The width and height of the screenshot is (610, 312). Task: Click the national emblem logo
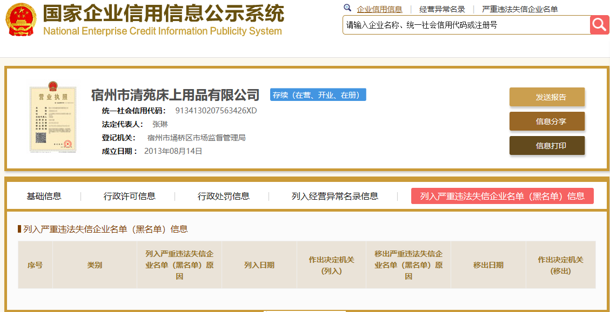(21, 20)
